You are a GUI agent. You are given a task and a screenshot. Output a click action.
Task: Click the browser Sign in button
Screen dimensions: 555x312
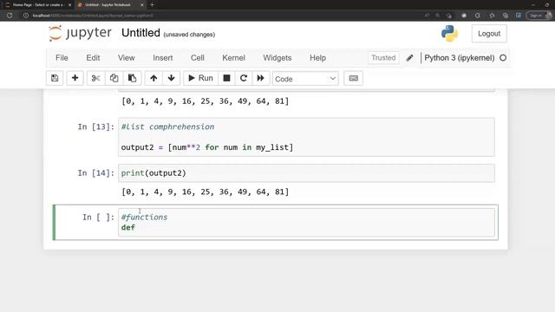pyautogui.click(x=539, y=16)
